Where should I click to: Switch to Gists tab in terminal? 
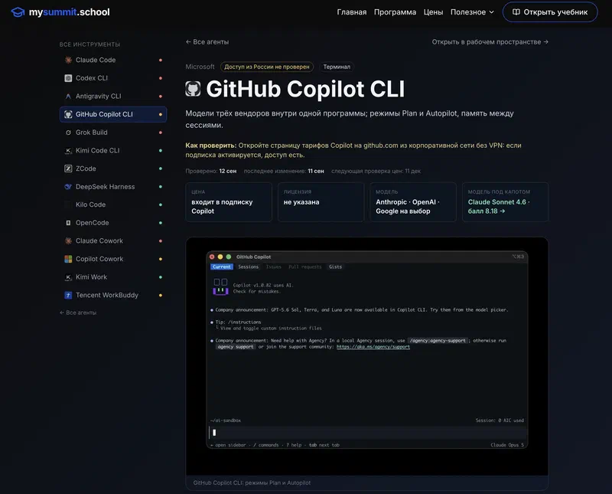(335, 267)
